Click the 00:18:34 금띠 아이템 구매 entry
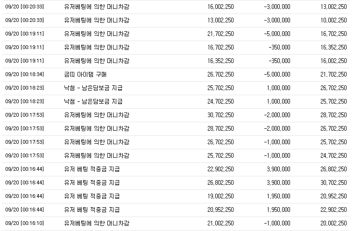Image resolution: width=354 pixels, height=231 pixels. click(x=176, y=75)
